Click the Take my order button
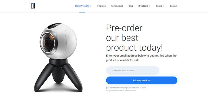208x104 pixels. pyautogui.click(x=141, y=80)
